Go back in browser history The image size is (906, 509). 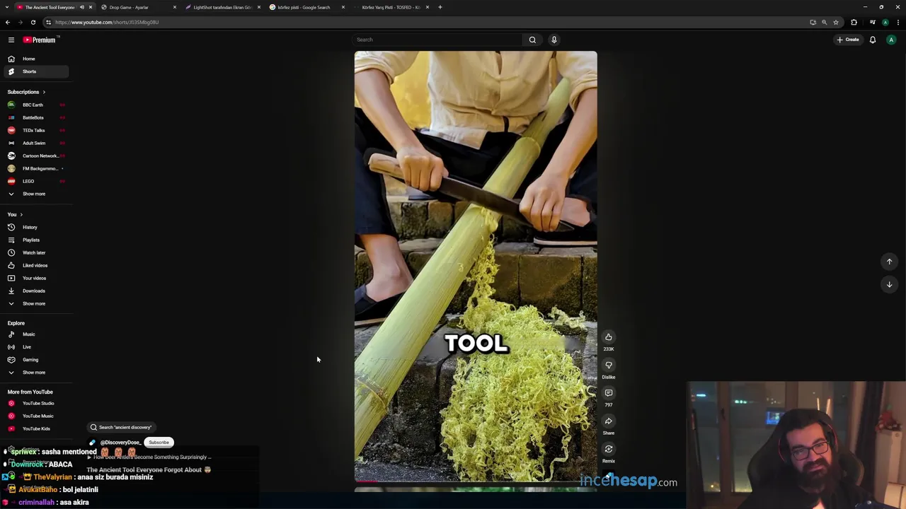point(8,22)
